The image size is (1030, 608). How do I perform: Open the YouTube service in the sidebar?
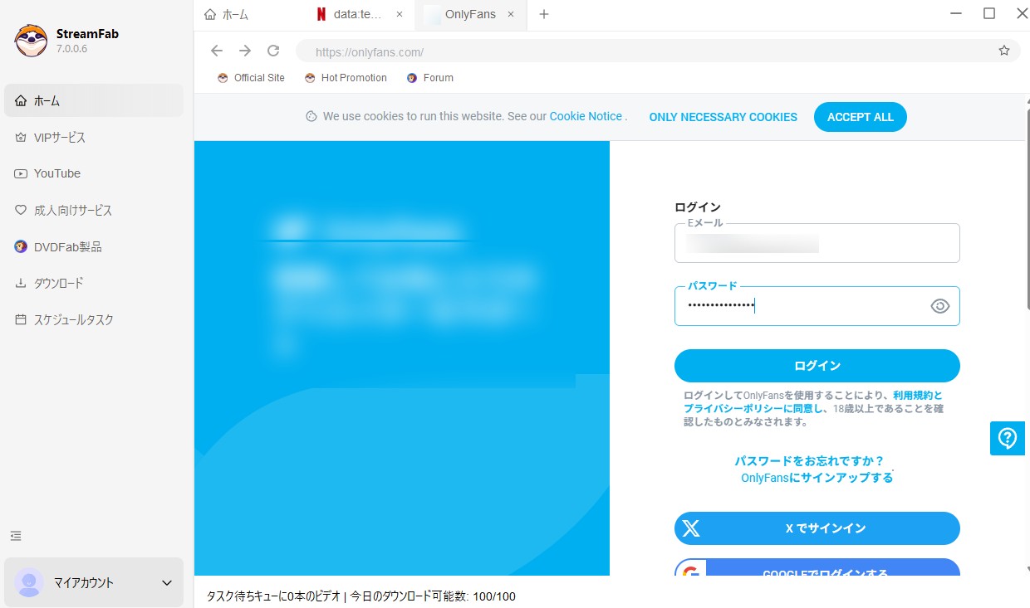pyautogui.click(x=57, y=173)
